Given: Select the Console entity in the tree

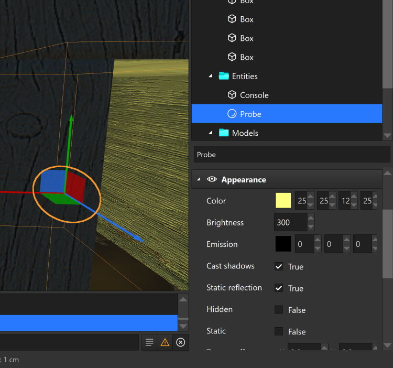Looking at the screenshot, I should (254, 95).
